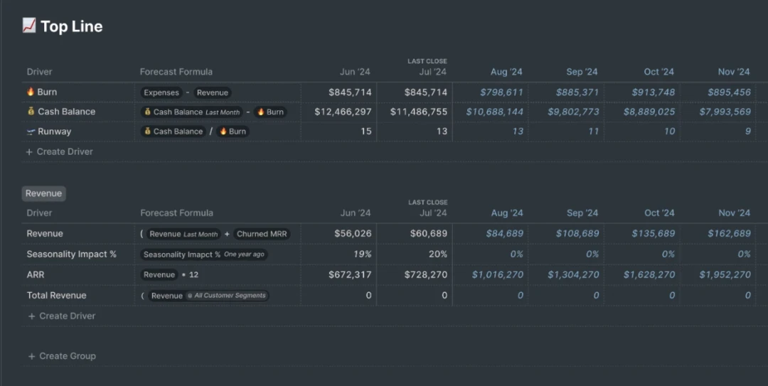Collapse the Revenue group label
Image resolution: width=768 pixels, height=386 pixels.
[x=43, y=193]
